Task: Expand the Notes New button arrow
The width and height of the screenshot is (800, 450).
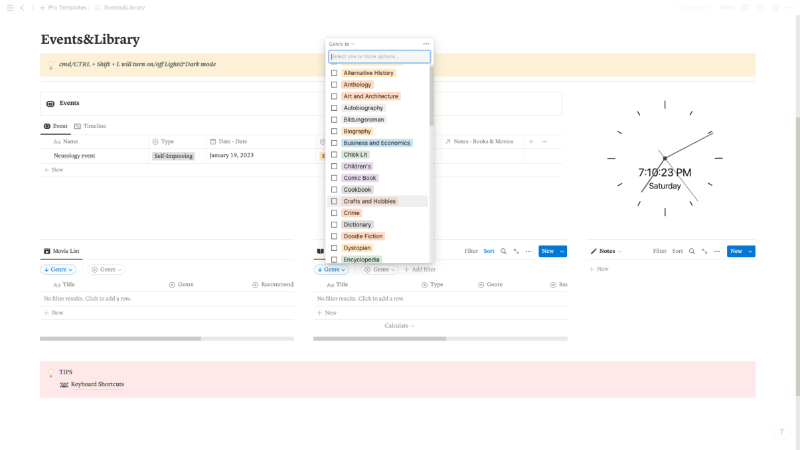Action: point(751,251)
